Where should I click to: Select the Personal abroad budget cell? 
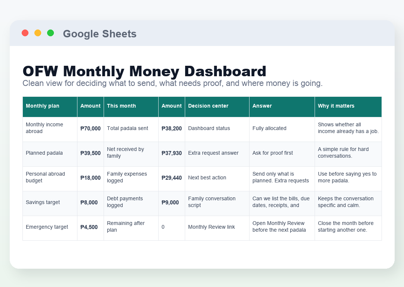(50, 179)
